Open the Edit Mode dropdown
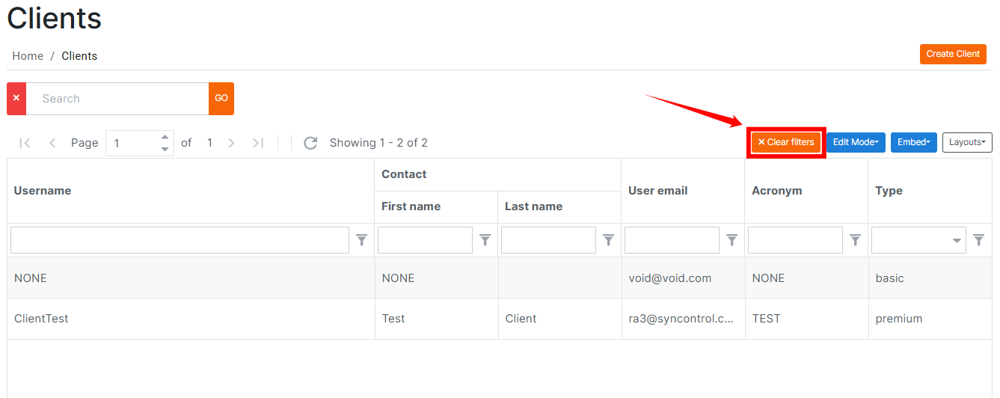Viewport: 1000px width, 398px height. (x=856, y=142)
